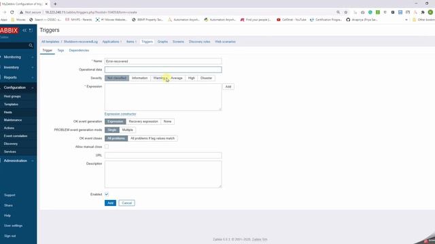435x244 pixels.
Task: Open the Certification Program bookmark
Action: pyautogui.click(x=326, y=20)
